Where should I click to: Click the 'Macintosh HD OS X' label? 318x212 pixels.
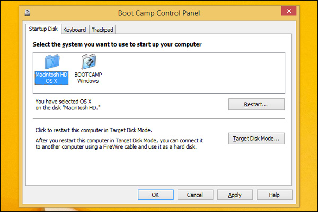(52, 77)
